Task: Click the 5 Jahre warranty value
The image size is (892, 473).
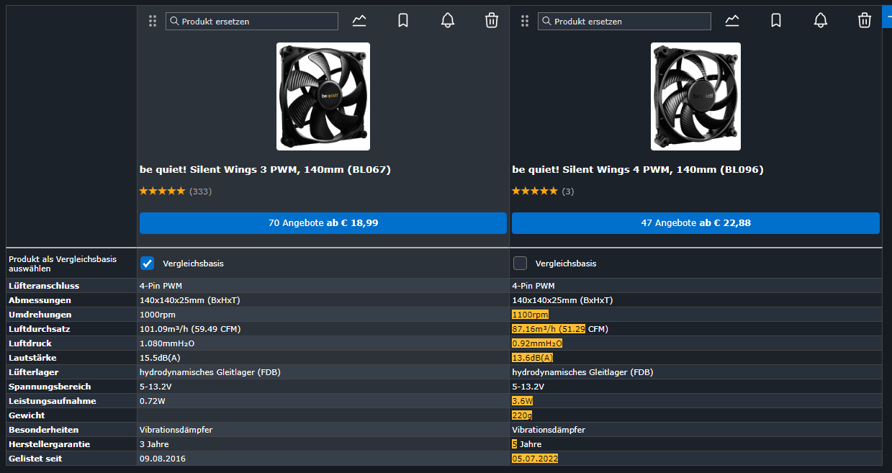Action: tap(527, 444)
